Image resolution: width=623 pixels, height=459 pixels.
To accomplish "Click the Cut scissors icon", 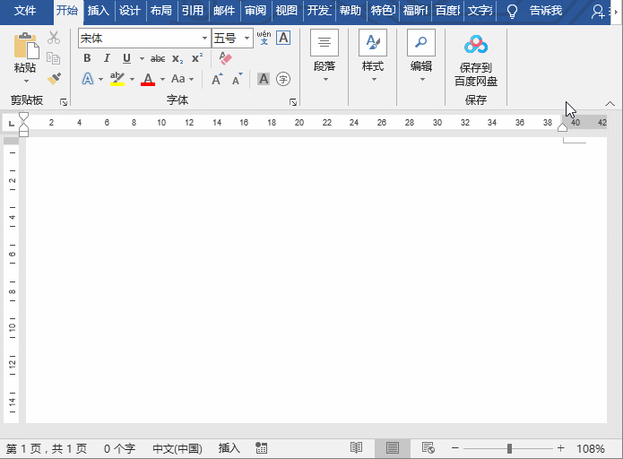I will coord(54,38).
